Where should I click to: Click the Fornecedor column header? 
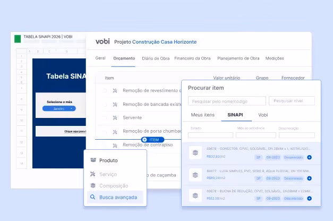293,78
